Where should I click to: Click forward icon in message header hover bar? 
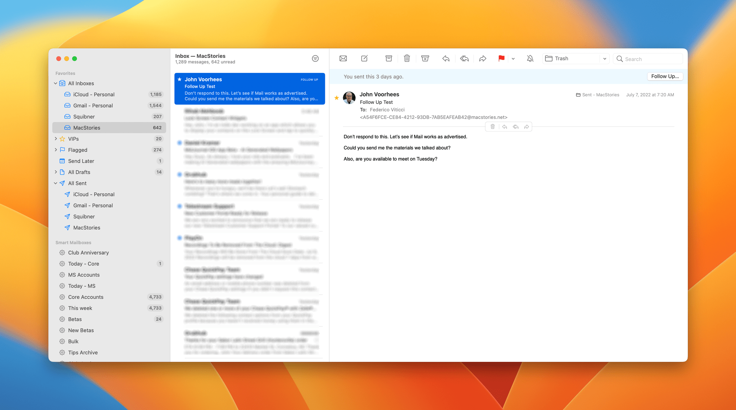tap(526, 126)
